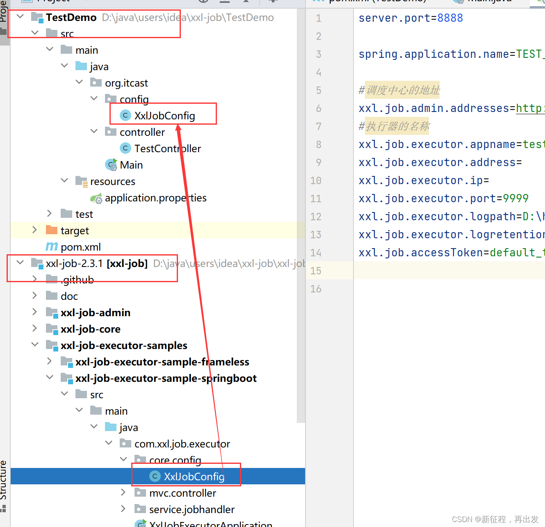Image resolution: width=545 pixels, height=527 pixels.
Task: Select XxlJobConfig under TestDemo config
Action: click(164, 116)
